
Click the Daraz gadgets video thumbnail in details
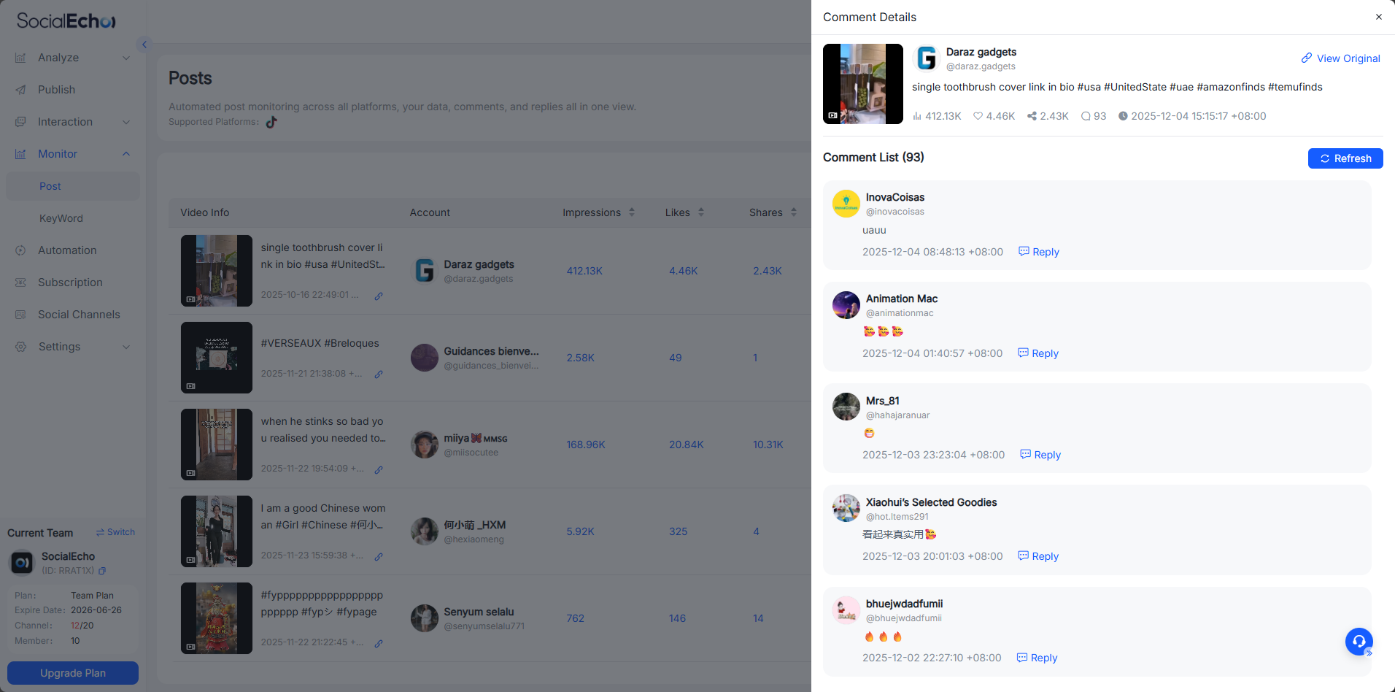[863, 84]
